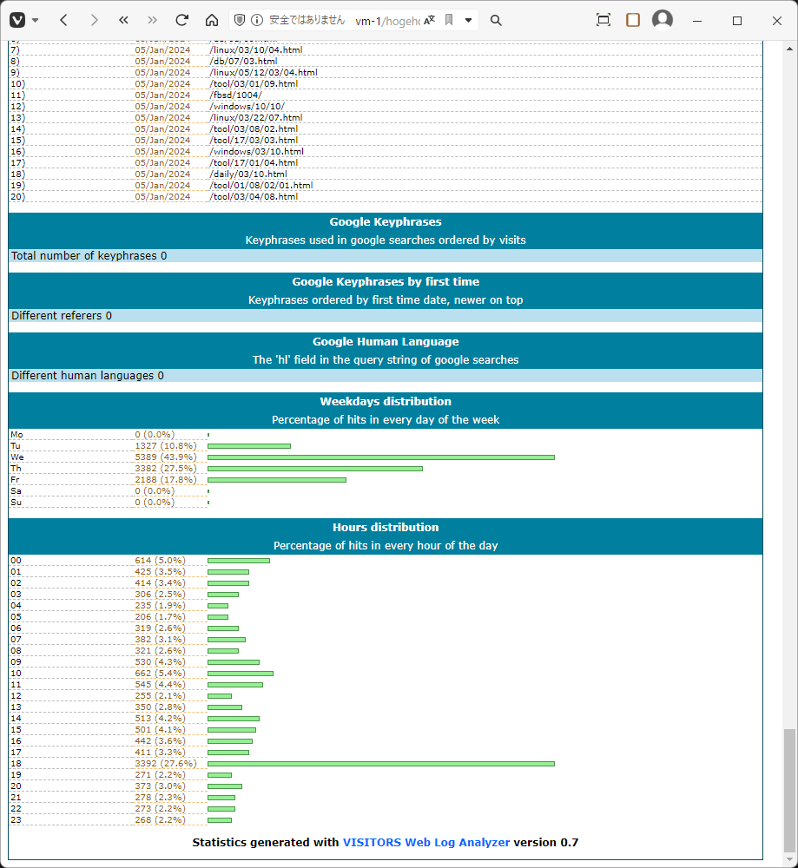The width and height of the screenshot is (798, 868).
Task: Click the fast forward button
Action: pos(152,21)
